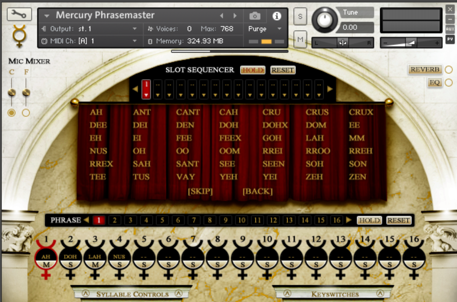The height and width of the screenshot is (302, 457).
Task: Toggle Slot Sequencer HOLD
Action: 253,70
